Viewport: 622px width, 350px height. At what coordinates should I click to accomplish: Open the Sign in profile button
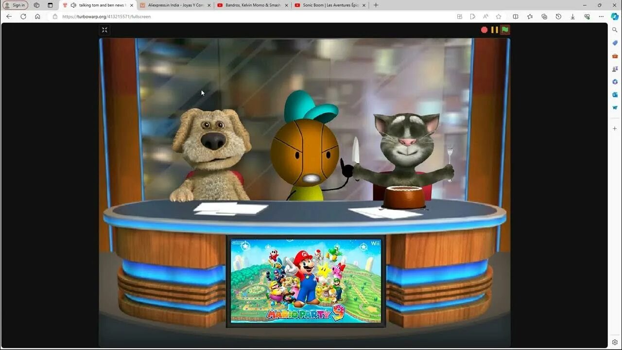pyautogui.click(x=16, y=5)
